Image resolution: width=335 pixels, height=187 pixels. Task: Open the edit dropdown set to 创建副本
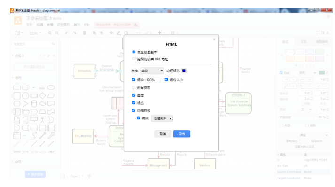(x=162, y=118)
